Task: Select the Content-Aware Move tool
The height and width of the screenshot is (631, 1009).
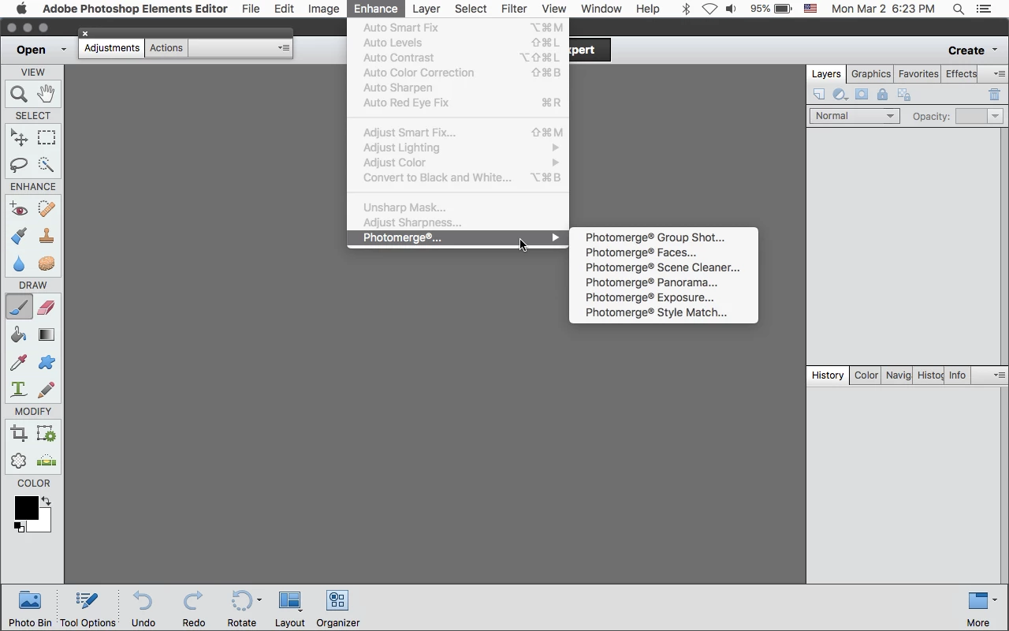Action: pyautogui.click(x=19, y=461)
